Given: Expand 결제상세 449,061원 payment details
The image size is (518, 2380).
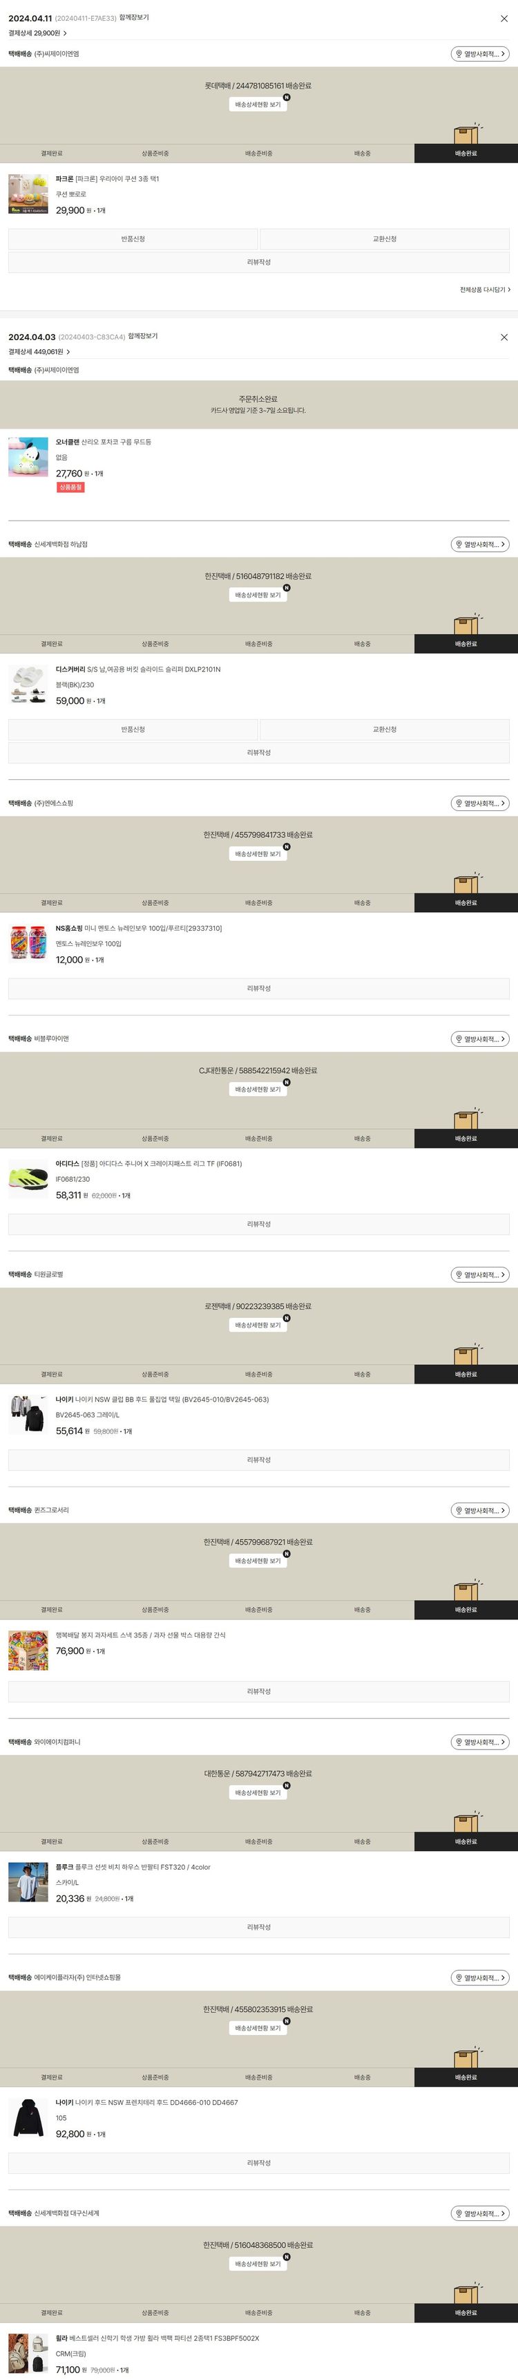Looking at the screenshot, I should coord(39,352).
